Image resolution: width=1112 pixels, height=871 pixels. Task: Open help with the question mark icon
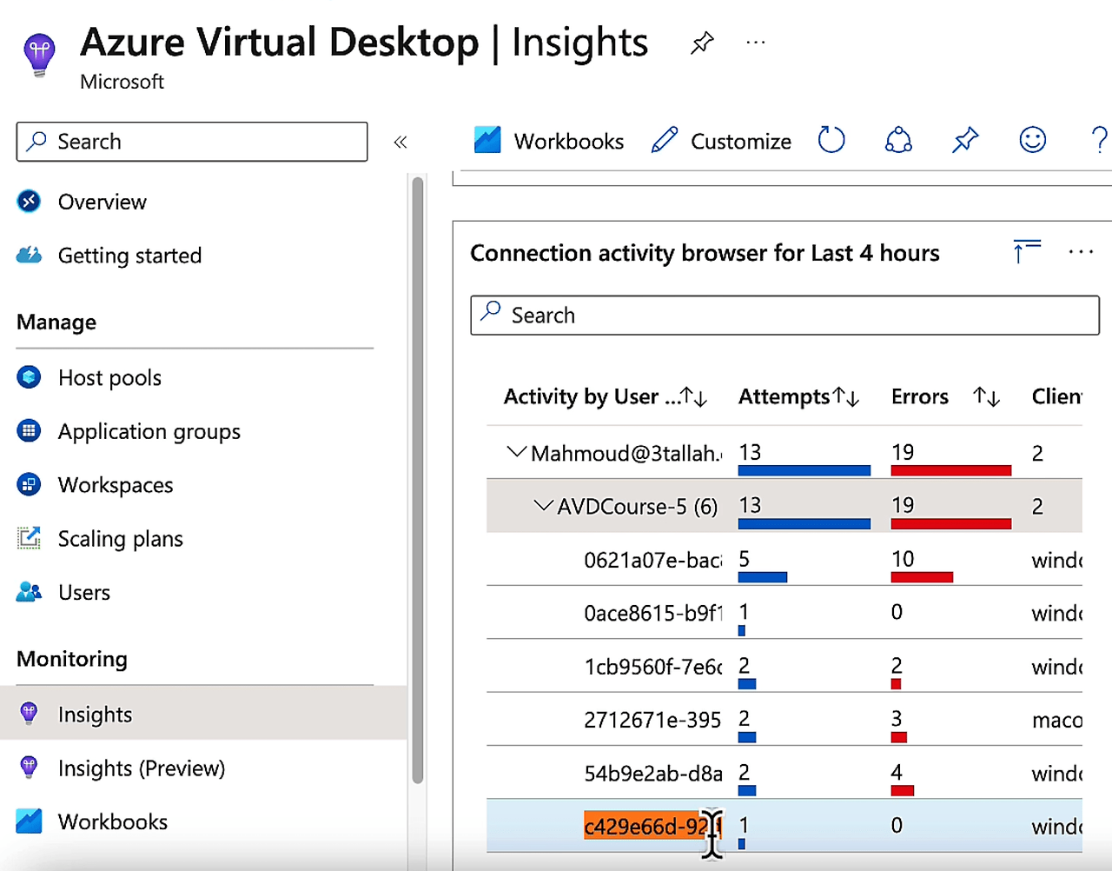tap(1099, 140)
